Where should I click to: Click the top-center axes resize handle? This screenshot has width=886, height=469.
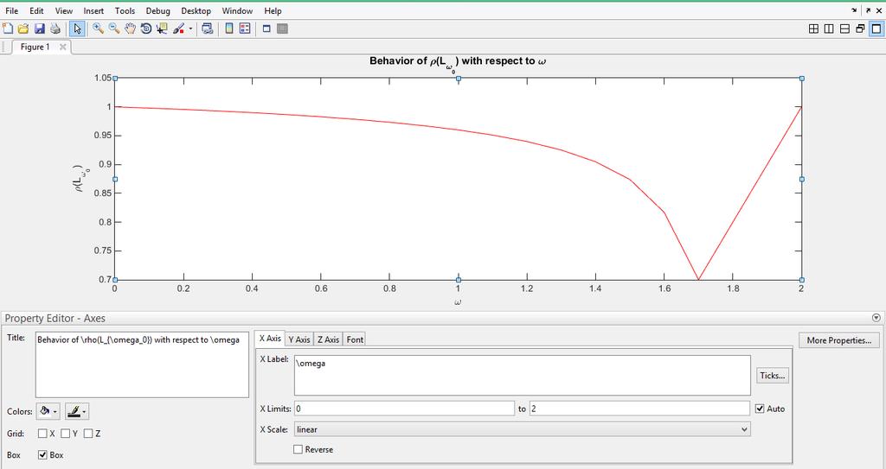(459, 79)
